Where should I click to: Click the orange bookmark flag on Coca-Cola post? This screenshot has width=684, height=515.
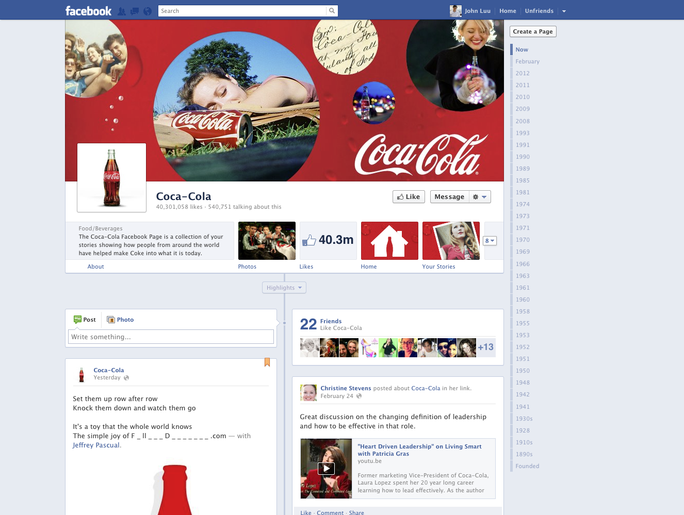[267, 362]
